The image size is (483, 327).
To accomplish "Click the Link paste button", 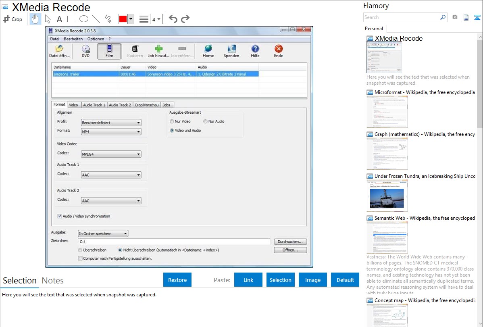I will click(x=248, y=280).
